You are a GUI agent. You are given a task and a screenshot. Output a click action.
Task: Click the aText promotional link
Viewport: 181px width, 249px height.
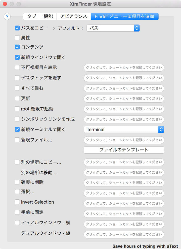pos(146,246)
